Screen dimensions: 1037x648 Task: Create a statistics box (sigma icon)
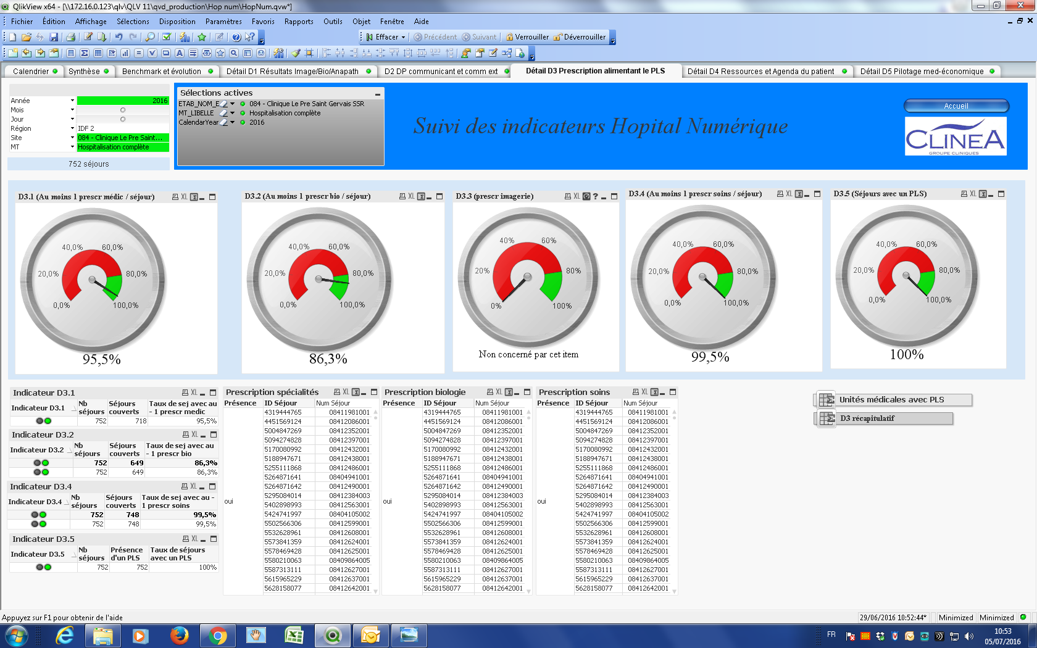click(85, 53)
